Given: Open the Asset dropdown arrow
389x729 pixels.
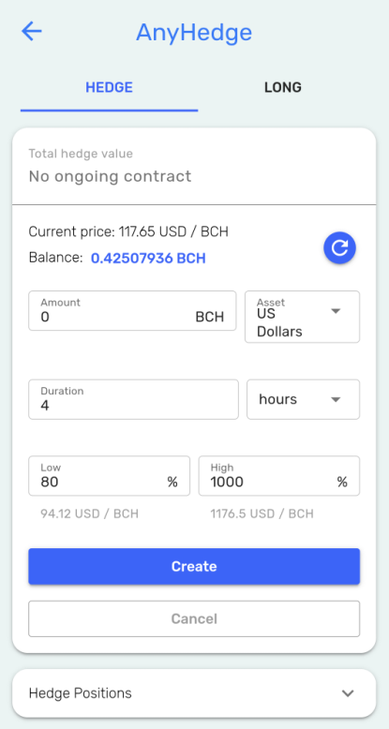Looking at the screenshot, I should click(336, 311).
